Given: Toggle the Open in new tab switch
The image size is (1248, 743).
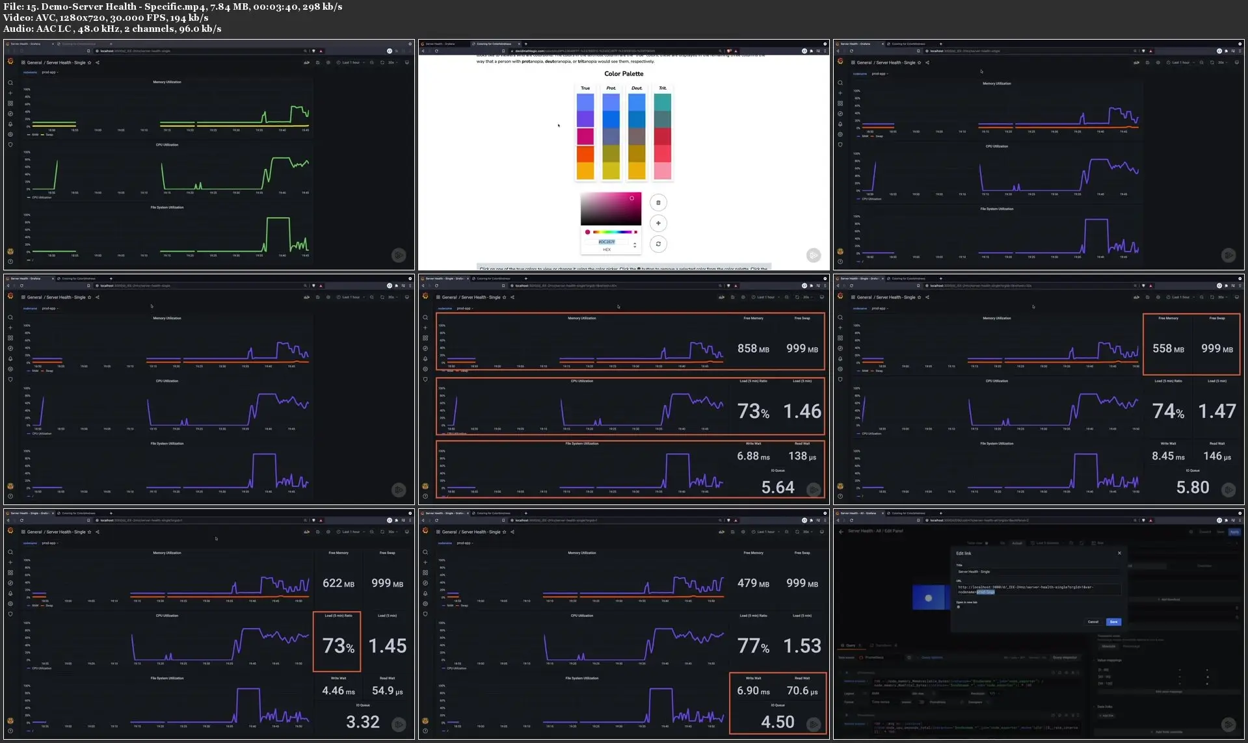Looking at the screenshot, I should click(x=959, y=607).
